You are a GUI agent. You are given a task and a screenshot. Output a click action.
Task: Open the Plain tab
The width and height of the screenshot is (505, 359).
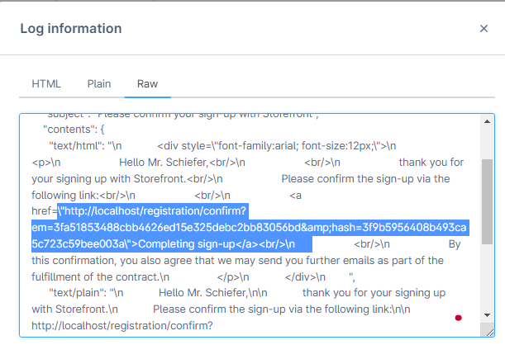(99, 83)
